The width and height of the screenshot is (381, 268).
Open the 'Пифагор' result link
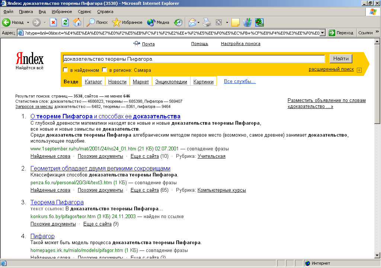coord(42,236)
